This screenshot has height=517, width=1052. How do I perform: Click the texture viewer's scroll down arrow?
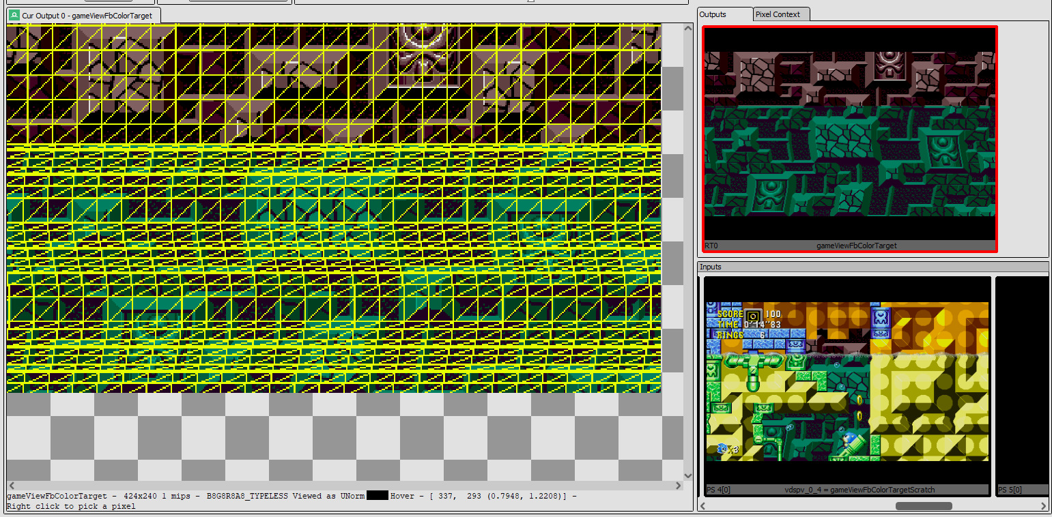[x=688, y=475]
